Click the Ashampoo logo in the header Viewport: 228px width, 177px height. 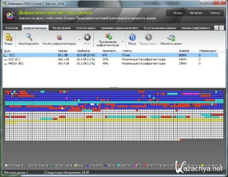[10, 16]
